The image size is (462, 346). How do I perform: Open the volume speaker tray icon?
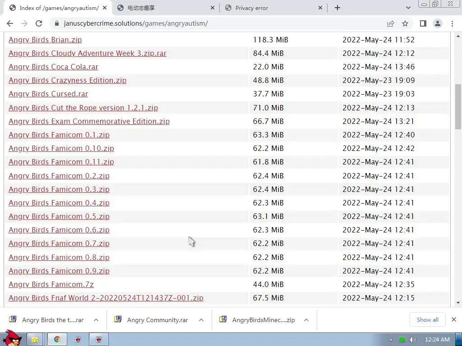412,340
